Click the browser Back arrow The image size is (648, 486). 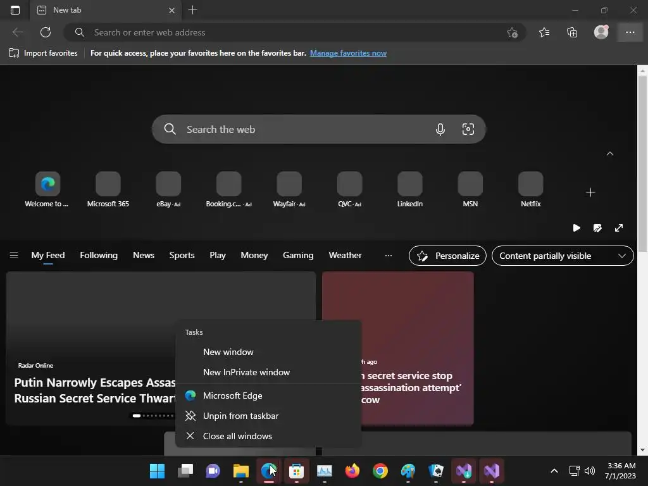coord(17,32)
